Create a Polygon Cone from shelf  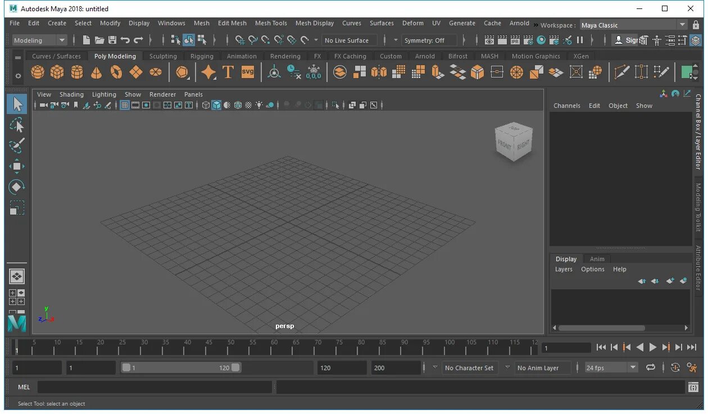97,72
